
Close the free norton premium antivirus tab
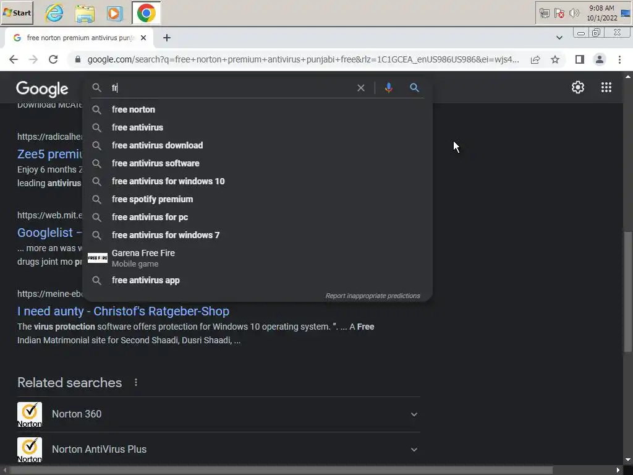click(x=143, y=38)
